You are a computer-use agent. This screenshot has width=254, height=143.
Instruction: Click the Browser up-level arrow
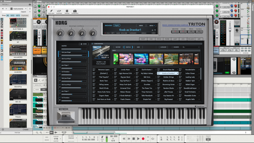click(x=30, y=9)
